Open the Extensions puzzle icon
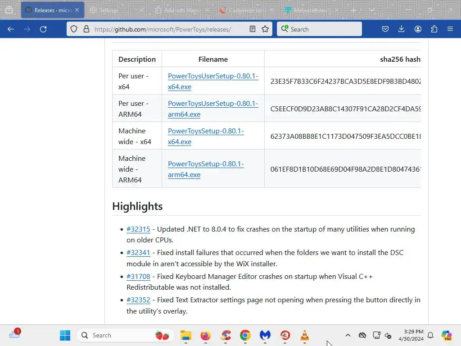The image size is (461, 346). tap(434, 29)
